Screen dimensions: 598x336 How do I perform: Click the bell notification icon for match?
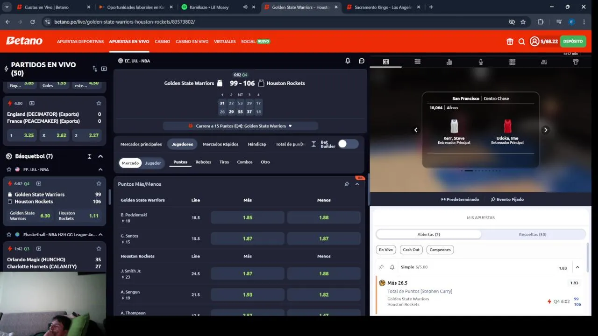click(x=348, y=61)
